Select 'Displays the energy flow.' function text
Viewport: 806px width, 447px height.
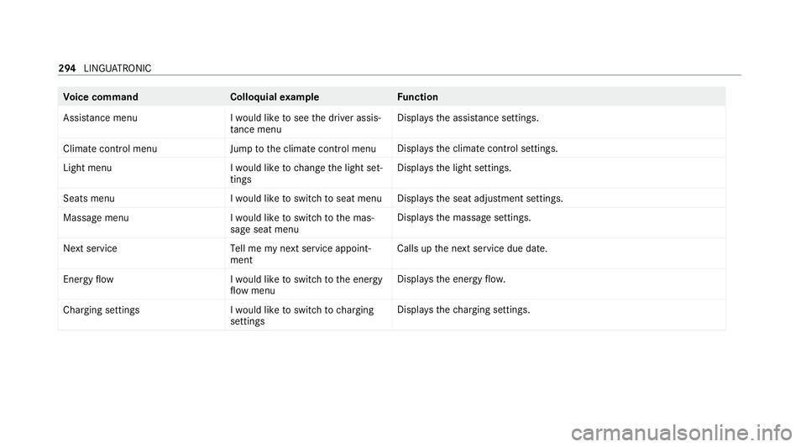coord(452,280)
